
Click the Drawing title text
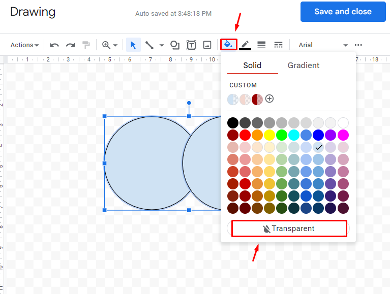33,12
